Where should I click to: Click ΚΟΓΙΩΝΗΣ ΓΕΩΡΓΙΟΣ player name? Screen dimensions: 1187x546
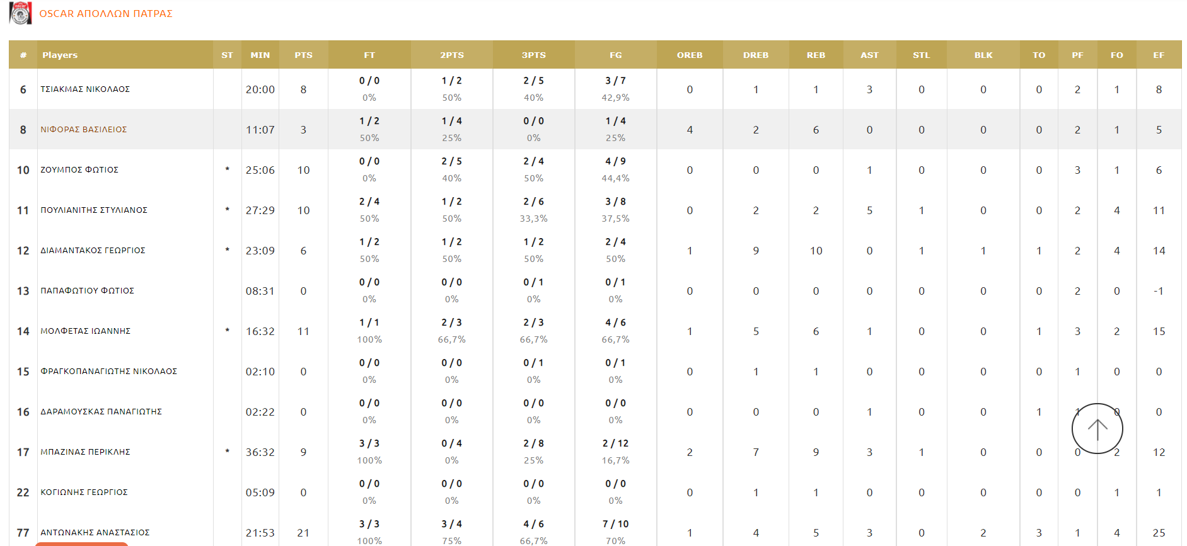click(84, 492)
